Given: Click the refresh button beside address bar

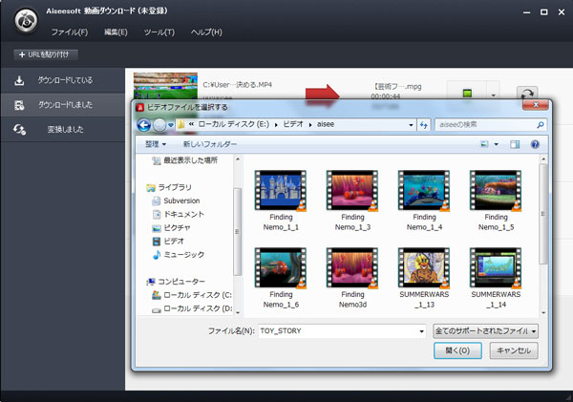Looking at the screenshot, I should point(422,125).
